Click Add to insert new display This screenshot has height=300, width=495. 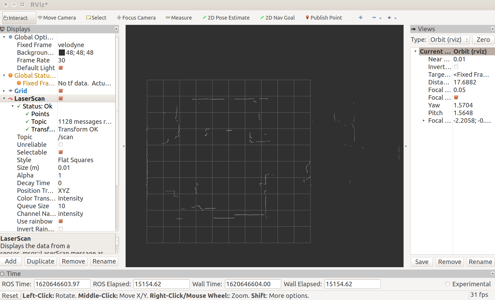(x=11, y=261)
